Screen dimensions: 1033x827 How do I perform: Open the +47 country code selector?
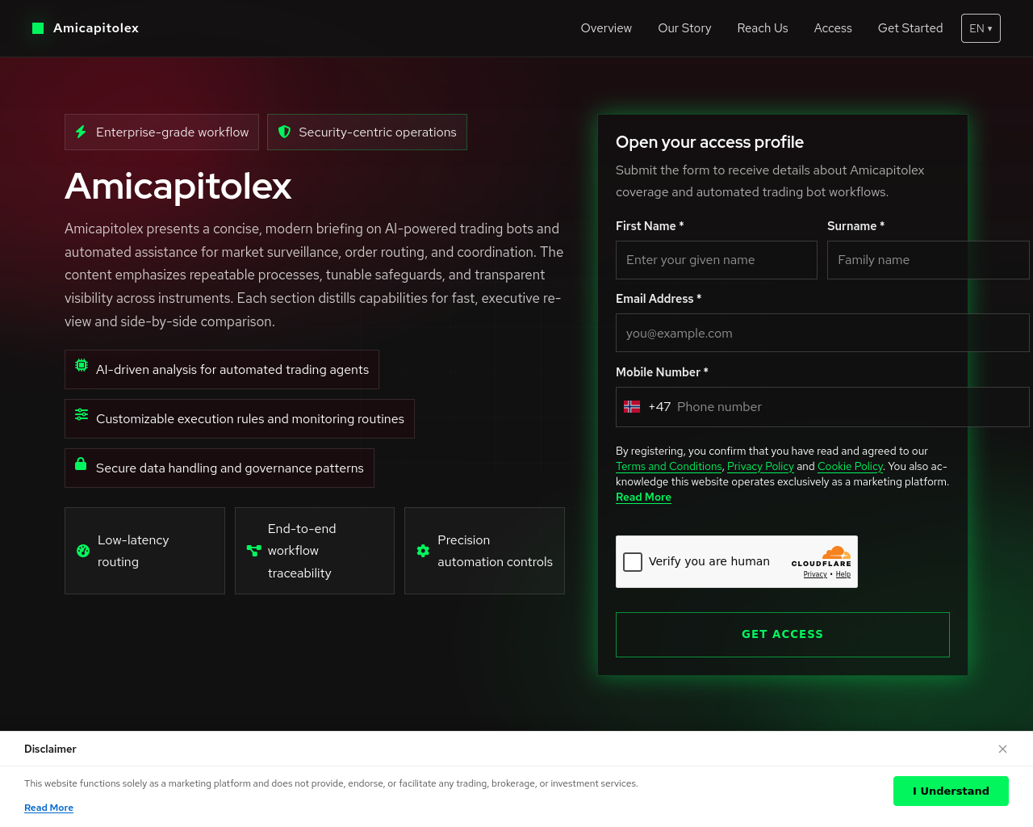click(647, 407)
